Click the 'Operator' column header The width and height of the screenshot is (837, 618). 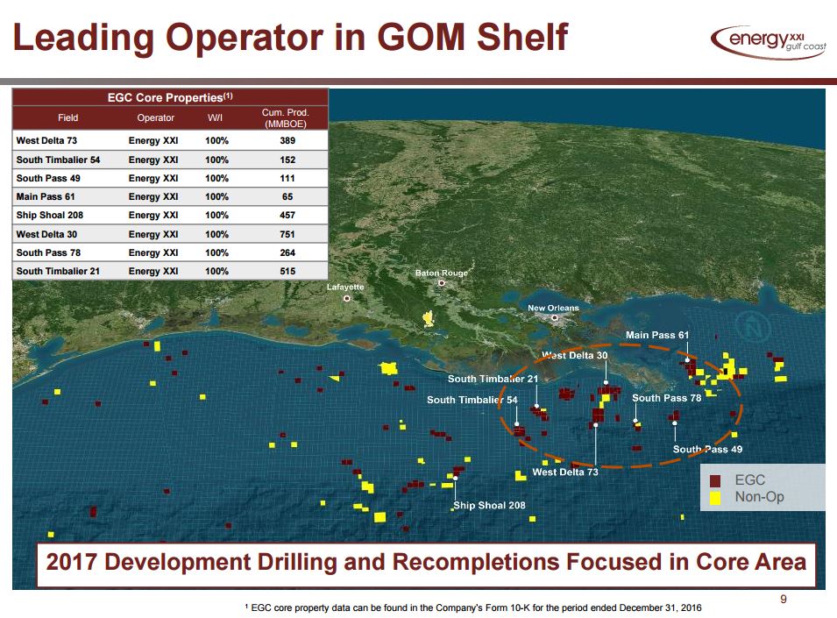(155, 118)
